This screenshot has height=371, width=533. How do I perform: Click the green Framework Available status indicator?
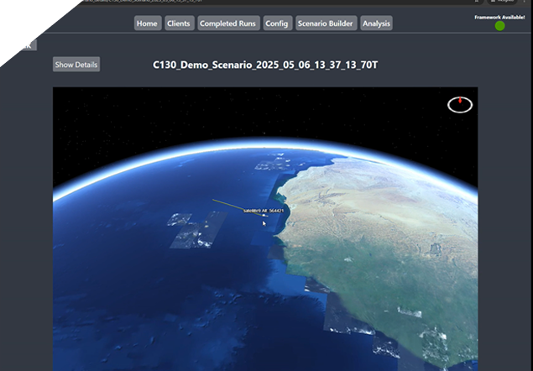pyautogui.click(x=499, y=26)
